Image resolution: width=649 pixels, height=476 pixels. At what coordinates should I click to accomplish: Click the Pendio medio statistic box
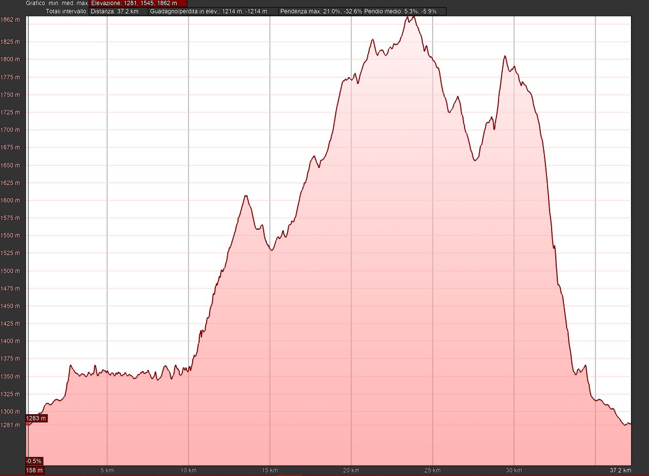pyautogui.click(x=404, y=11)
